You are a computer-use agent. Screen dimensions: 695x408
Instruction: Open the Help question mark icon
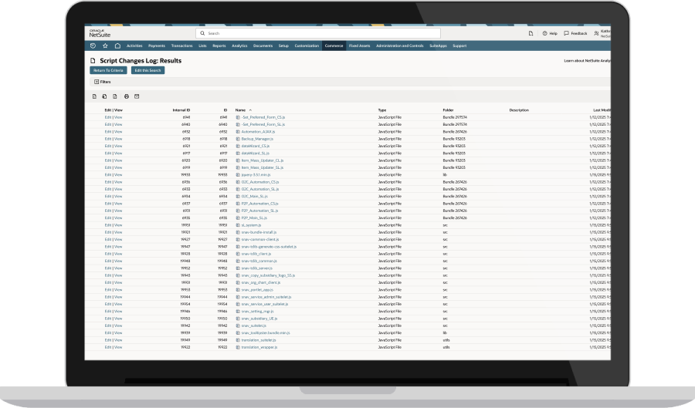[x=544, y=33]
